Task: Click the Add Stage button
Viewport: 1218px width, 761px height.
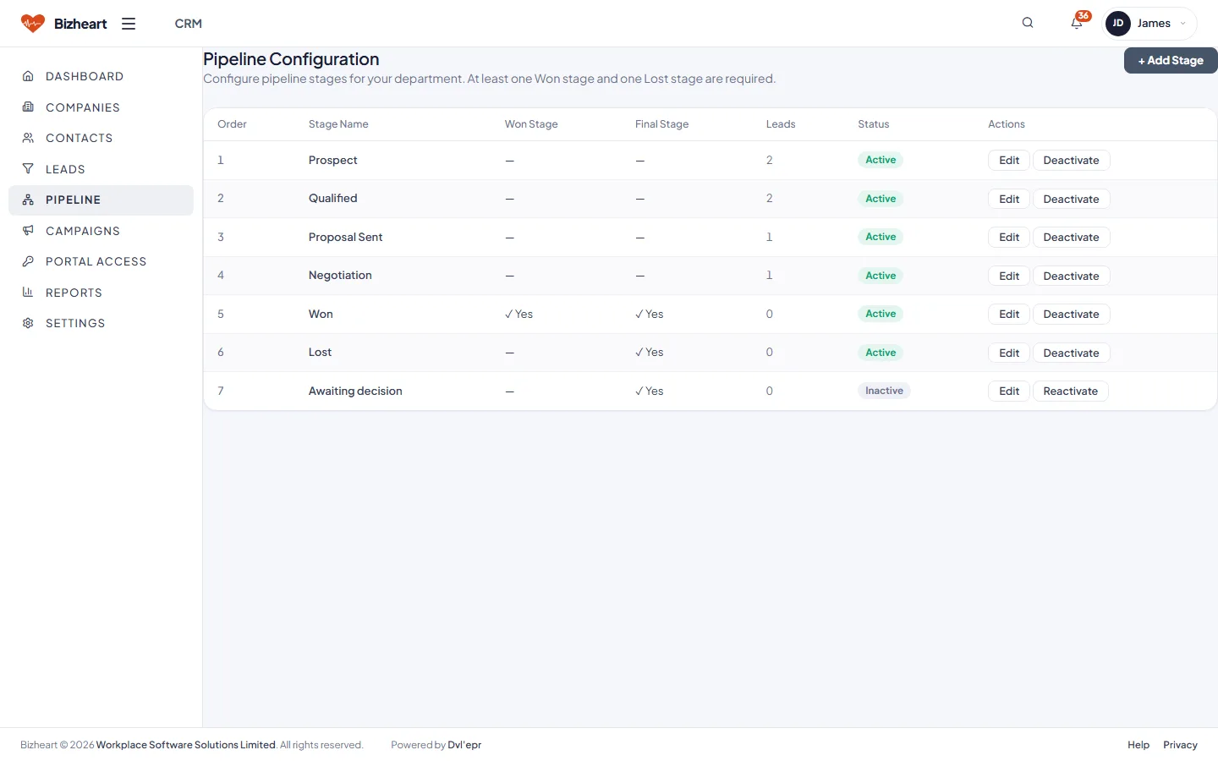Action: (1171, 60)
